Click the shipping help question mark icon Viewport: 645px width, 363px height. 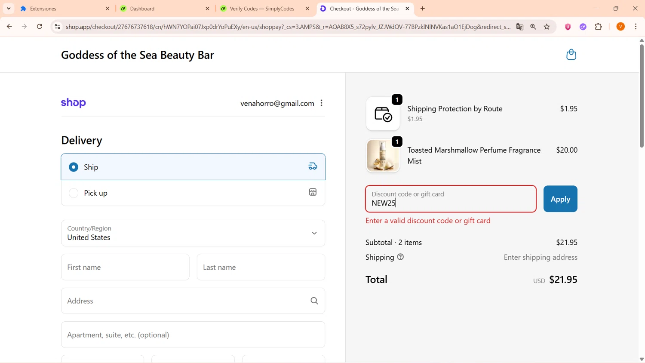click(400, 257)
